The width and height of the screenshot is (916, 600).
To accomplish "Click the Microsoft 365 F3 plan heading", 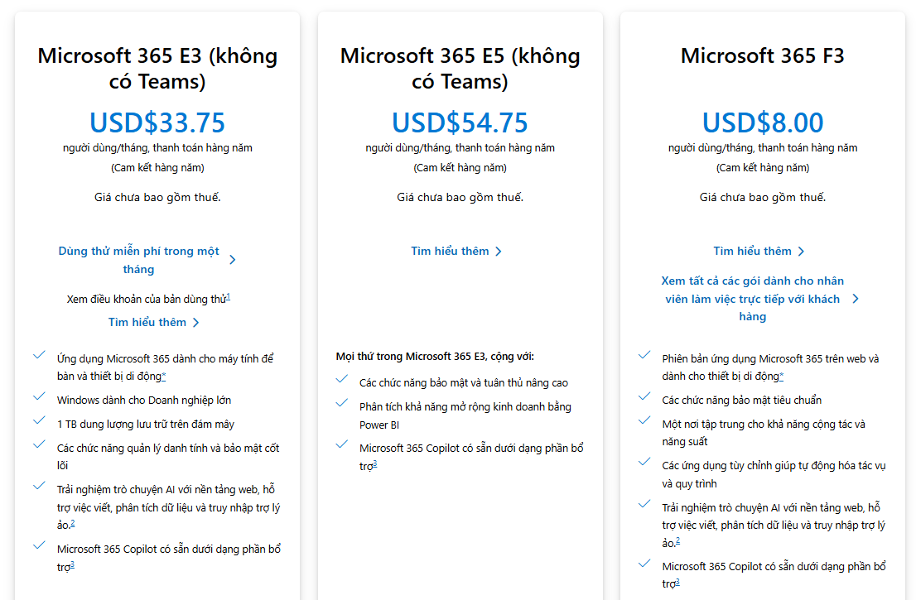I will point(762,55).
